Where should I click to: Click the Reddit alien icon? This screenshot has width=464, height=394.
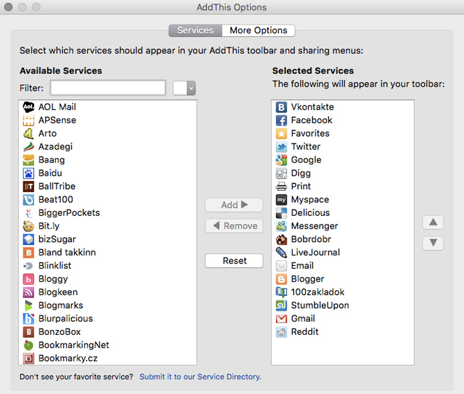[x=281, y=332]
